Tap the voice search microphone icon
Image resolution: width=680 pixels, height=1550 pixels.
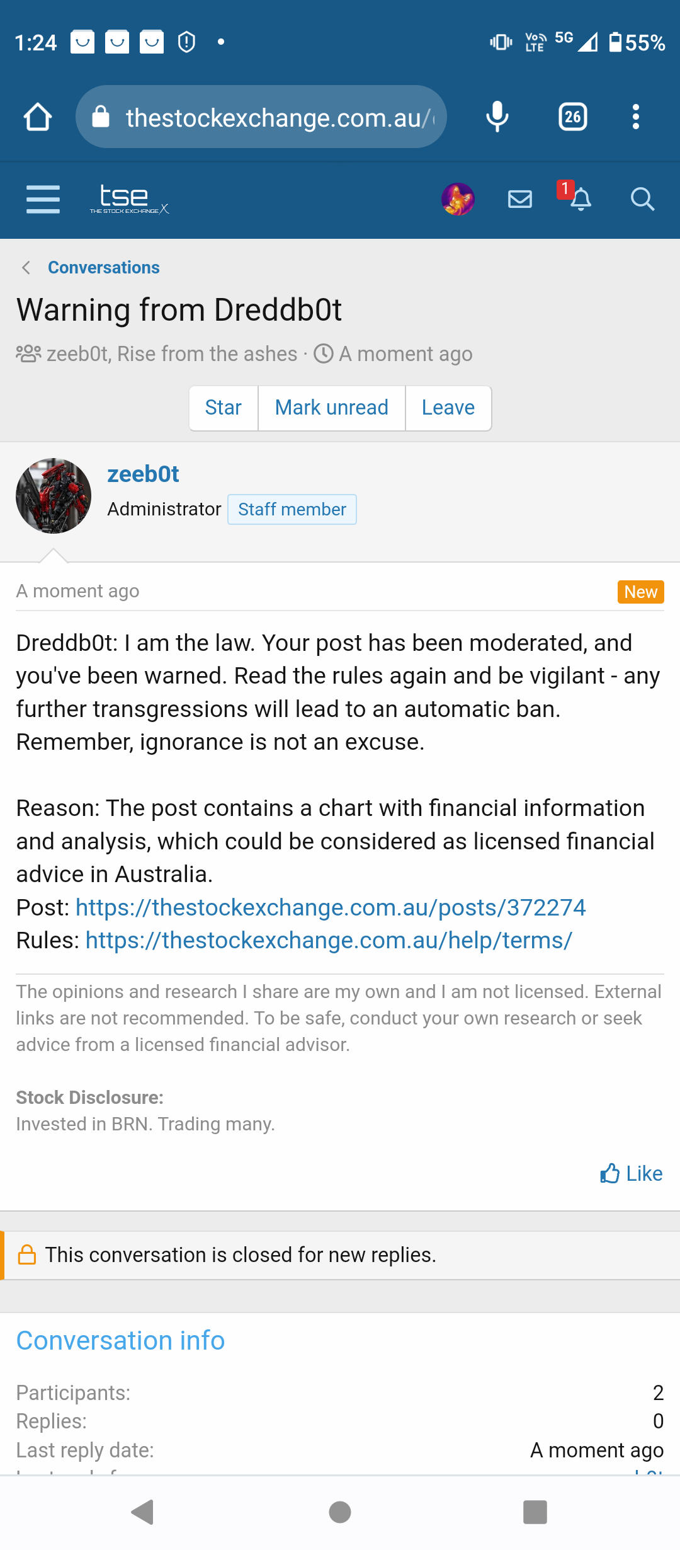tap(497, 117)
